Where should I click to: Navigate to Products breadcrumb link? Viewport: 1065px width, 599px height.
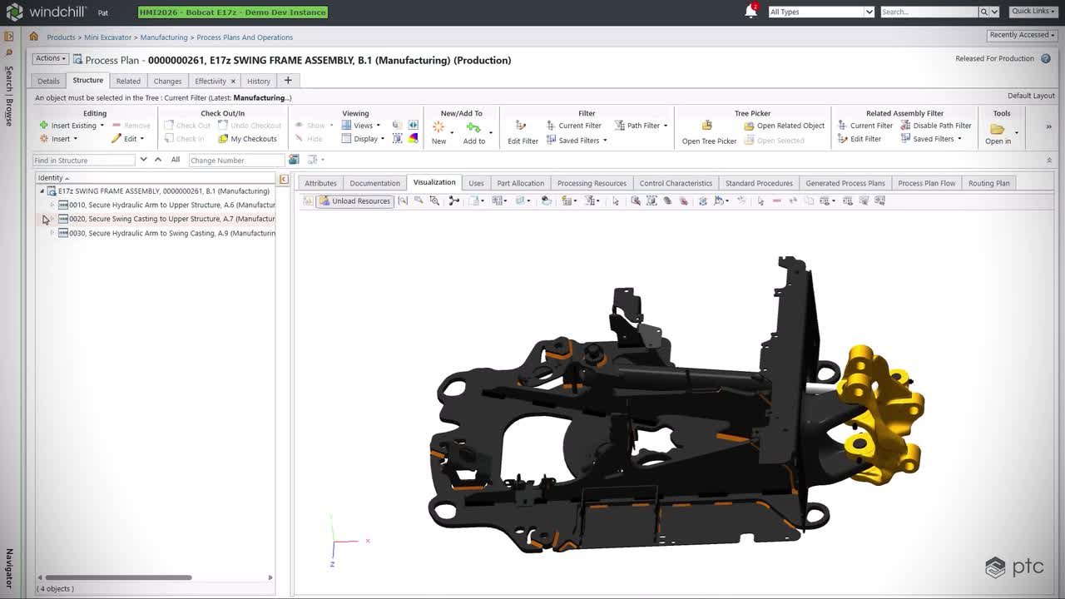(61, 37)
